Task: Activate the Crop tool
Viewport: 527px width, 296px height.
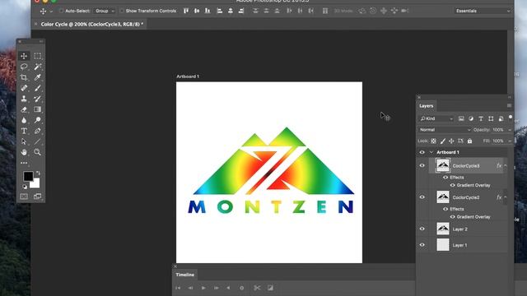Action: (x=24, y=77)
